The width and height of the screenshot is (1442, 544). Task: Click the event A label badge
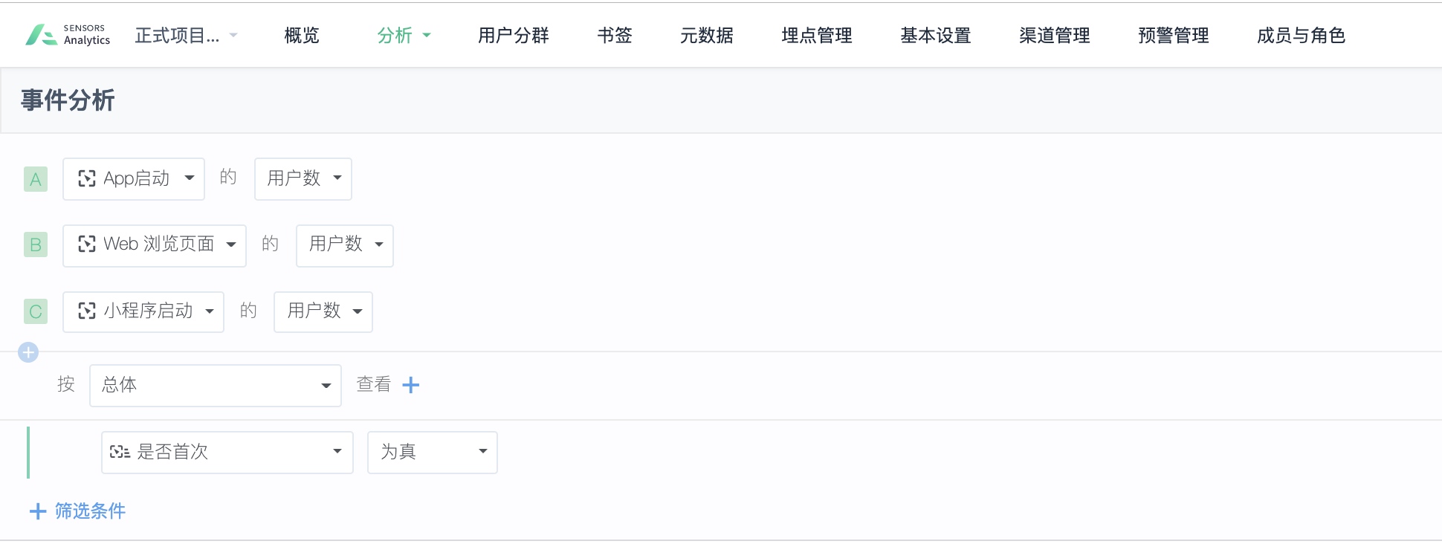point(36,179)
